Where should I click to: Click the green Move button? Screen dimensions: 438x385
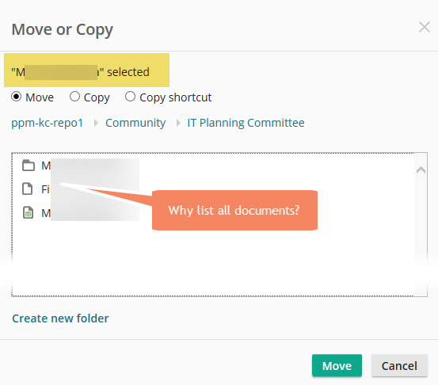coord(337,365)
